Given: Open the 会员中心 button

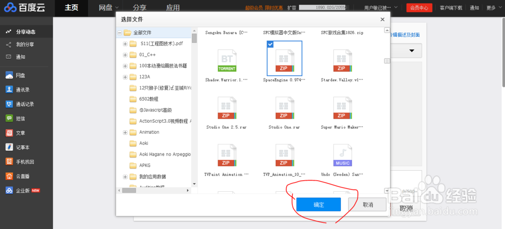Looking at the screenshot, I should (419, 8).
